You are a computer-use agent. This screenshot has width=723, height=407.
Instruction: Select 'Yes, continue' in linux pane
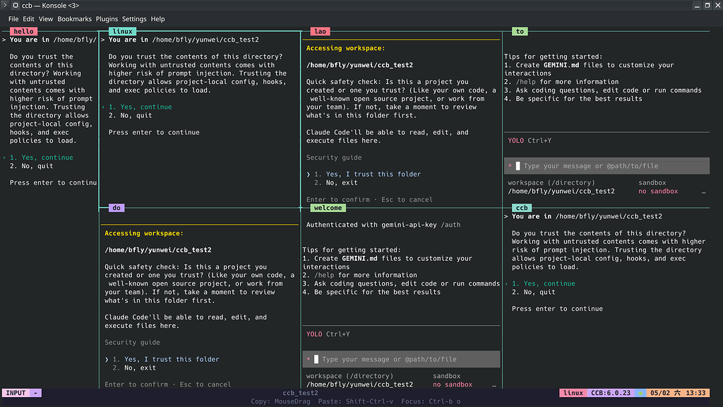141,107
